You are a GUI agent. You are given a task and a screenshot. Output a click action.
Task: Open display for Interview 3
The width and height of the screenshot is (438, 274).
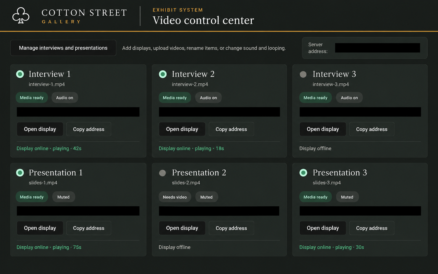[x=323, y=129]
